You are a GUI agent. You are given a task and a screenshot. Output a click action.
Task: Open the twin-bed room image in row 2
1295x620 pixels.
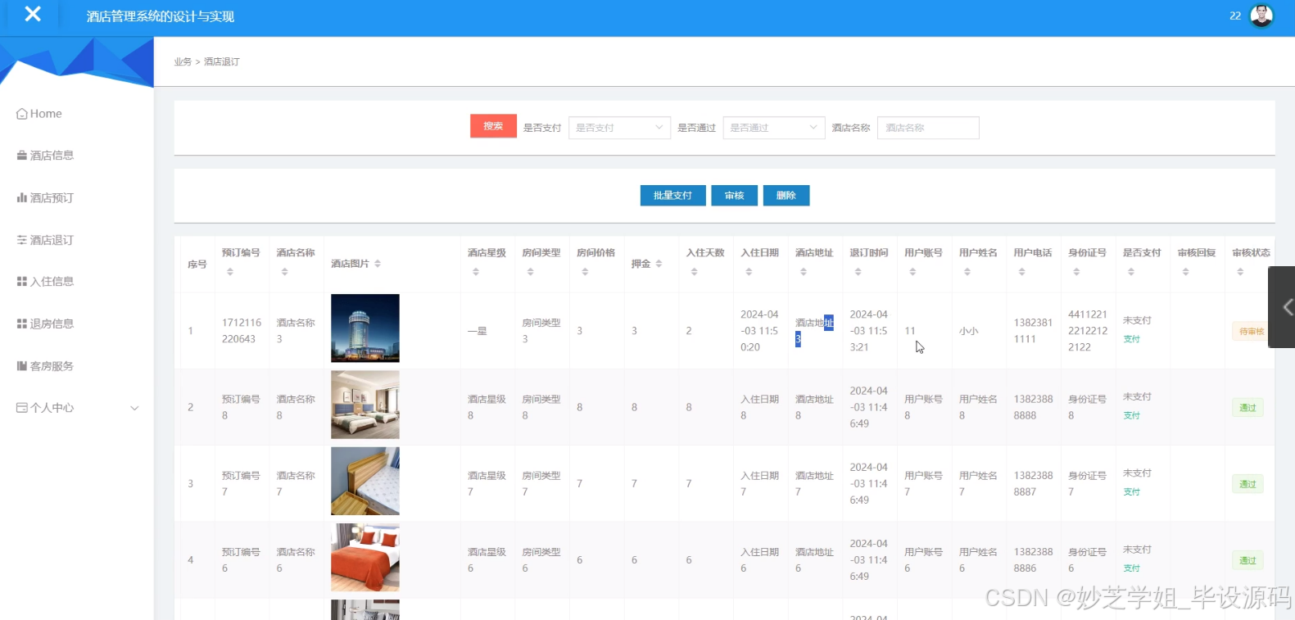(x=365, y=405)
